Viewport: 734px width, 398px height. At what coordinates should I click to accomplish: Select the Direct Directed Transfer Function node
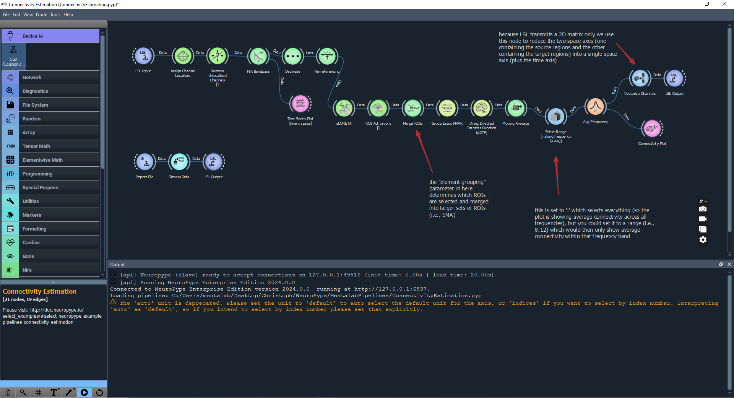point(481,108)
